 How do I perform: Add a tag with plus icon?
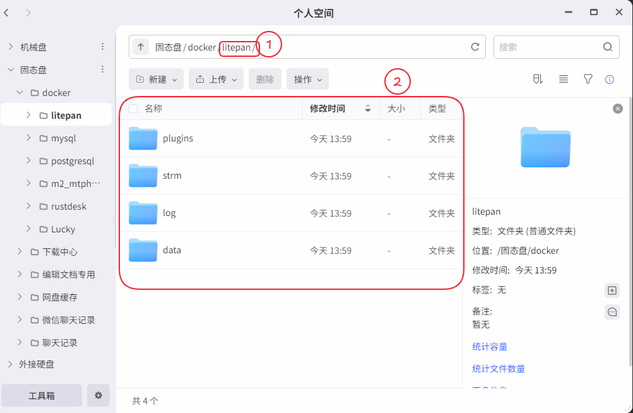(612, 290)
